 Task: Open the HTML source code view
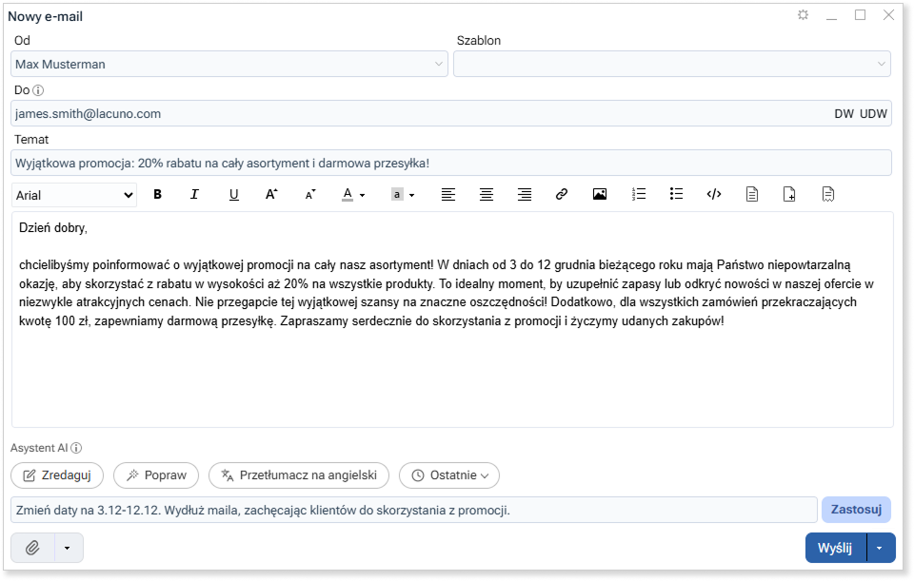714,194
